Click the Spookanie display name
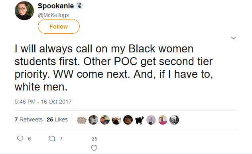The width and height of the screenshot is (252, 154). (56, 6)
